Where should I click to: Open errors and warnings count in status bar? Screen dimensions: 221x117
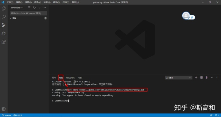(17, 115)
